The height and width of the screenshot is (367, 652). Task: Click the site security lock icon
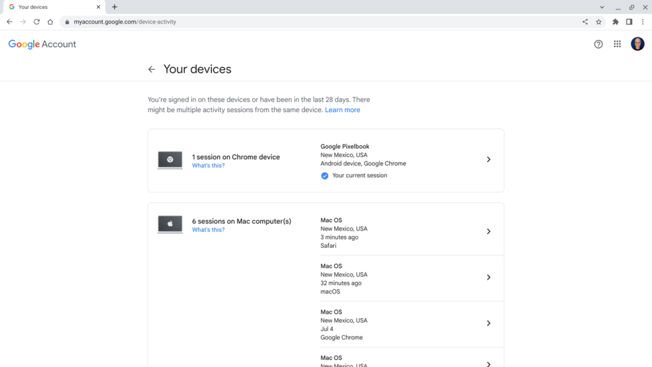(68, 21)
